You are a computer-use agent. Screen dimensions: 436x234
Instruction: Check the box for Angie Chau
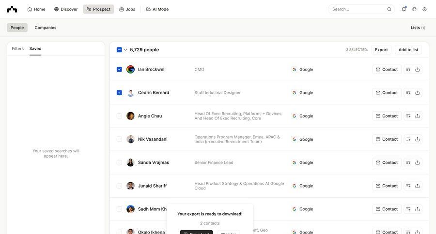[119, 116]
